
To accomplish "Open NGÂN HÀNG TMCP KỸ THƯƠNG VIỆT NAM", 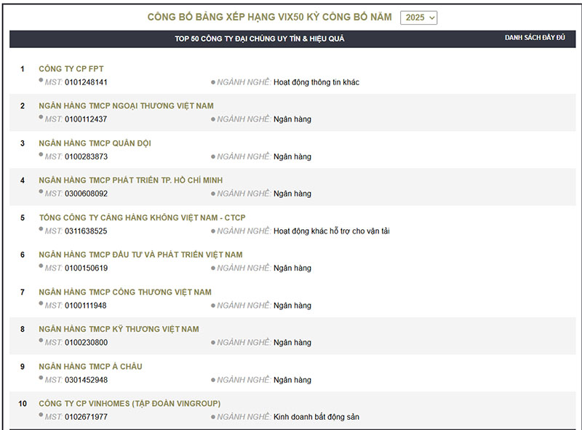I will [x=119, y=329].
